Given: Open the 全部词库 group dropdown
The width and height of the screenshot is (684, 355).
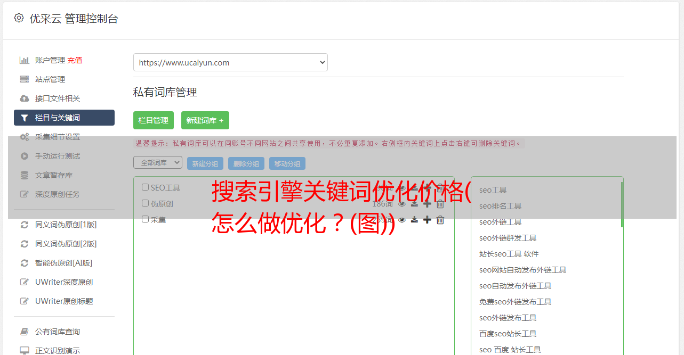Looking at the screenshot, I should [x=158, y=162].
